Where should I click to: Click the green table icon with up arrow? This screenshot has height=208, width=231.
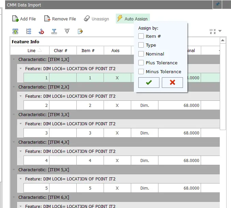tap(15, 31)
